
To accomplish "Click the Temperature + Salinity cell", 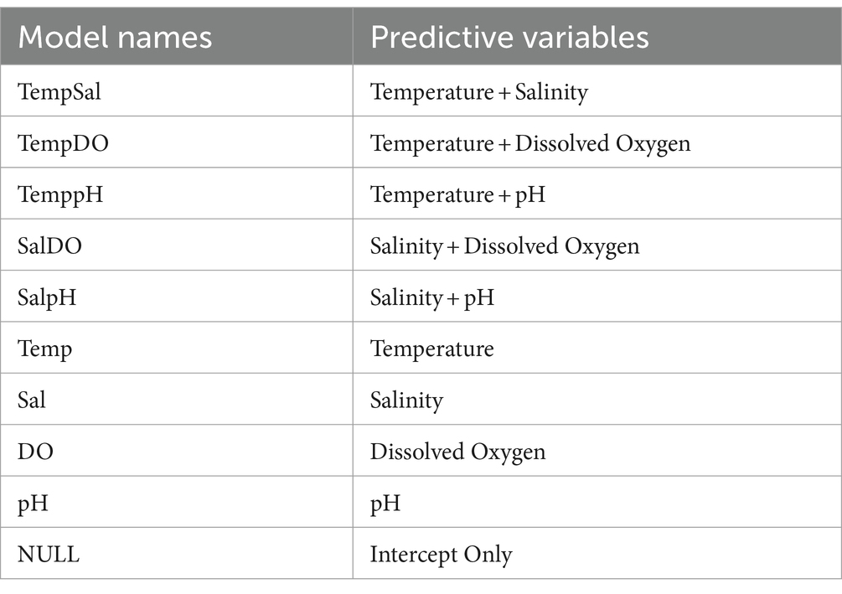I will click(597, 90).
